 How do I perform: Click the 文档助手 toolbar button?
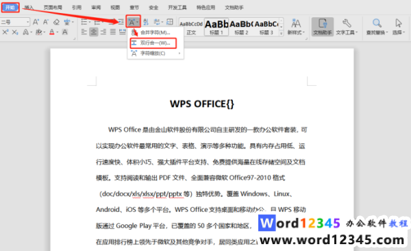pyautogui.click(x=323, y=27)
